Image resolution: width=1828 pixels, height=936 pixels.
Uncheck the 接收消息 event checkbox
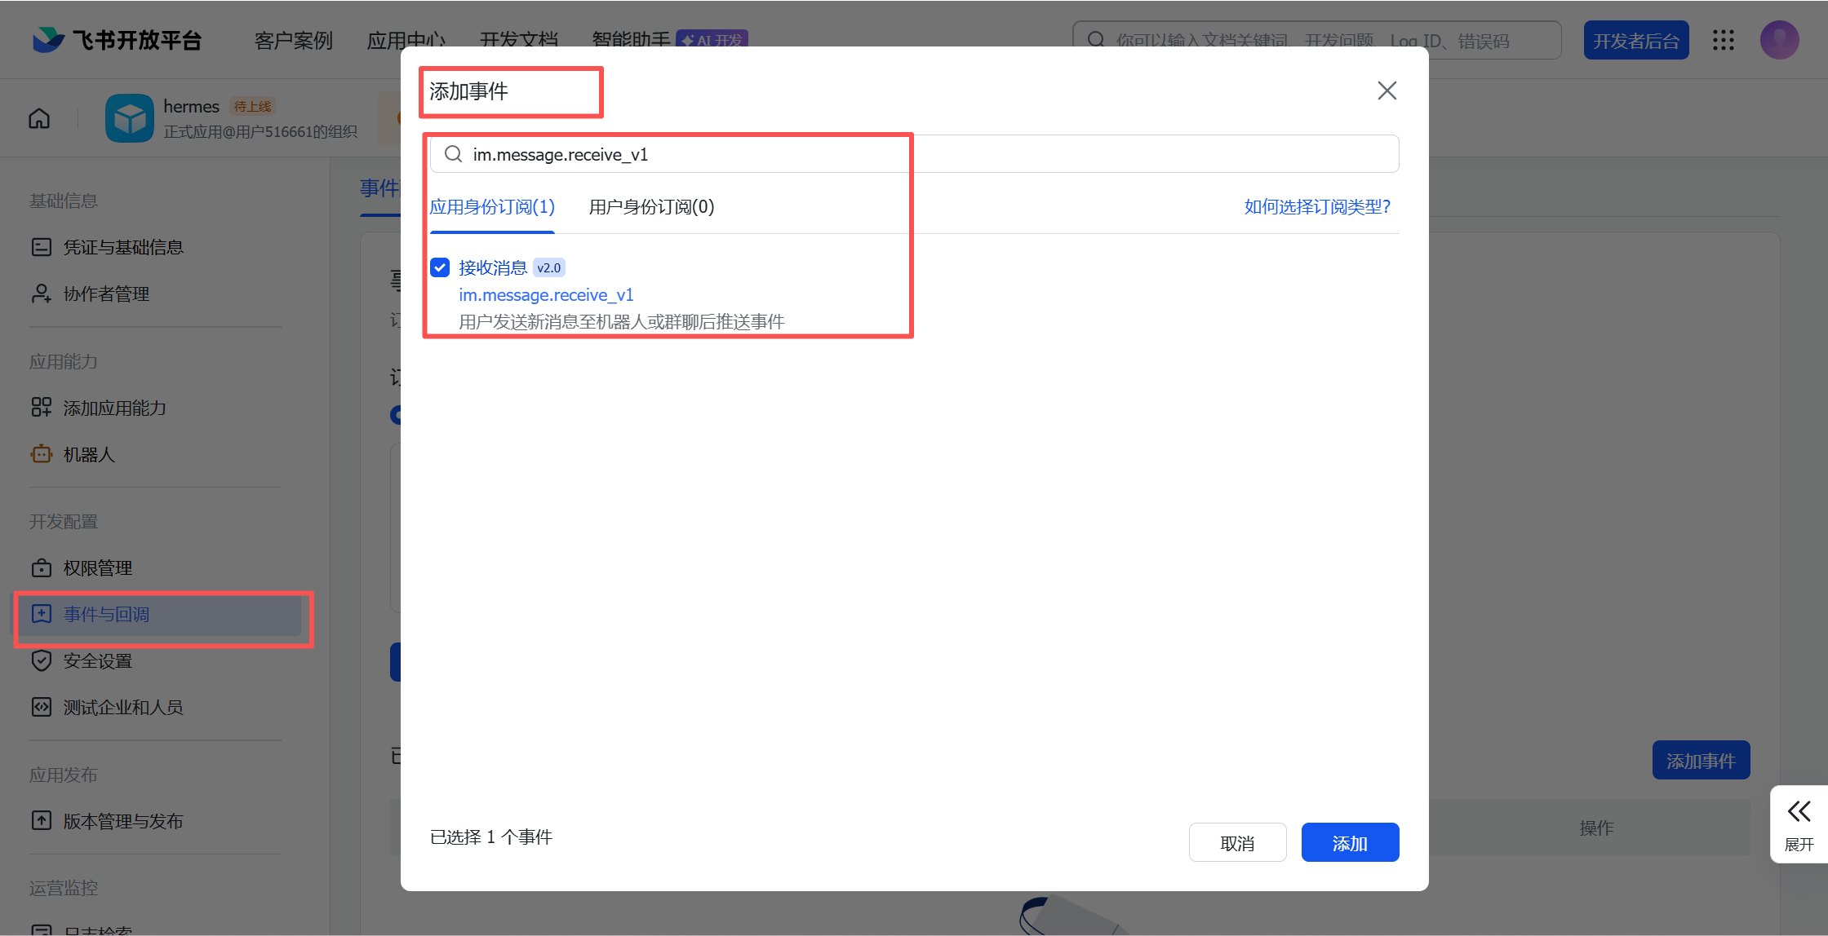point(440,267)
